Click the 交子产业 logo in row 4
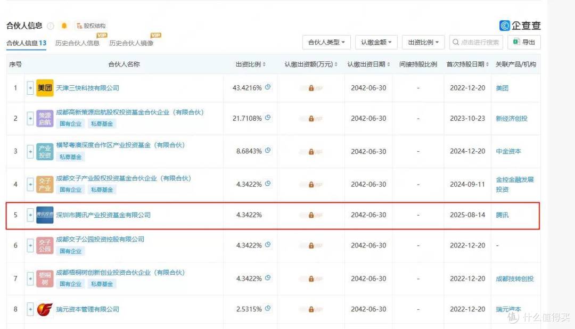This screenshot has width=575, height=329. (x=45, y=184)
